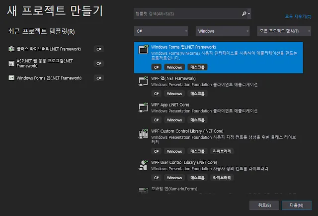Screen dimensions: 318x216
Task: Click C# tag beside recent ASP.NET entry
Action: (x=99, y=64)
